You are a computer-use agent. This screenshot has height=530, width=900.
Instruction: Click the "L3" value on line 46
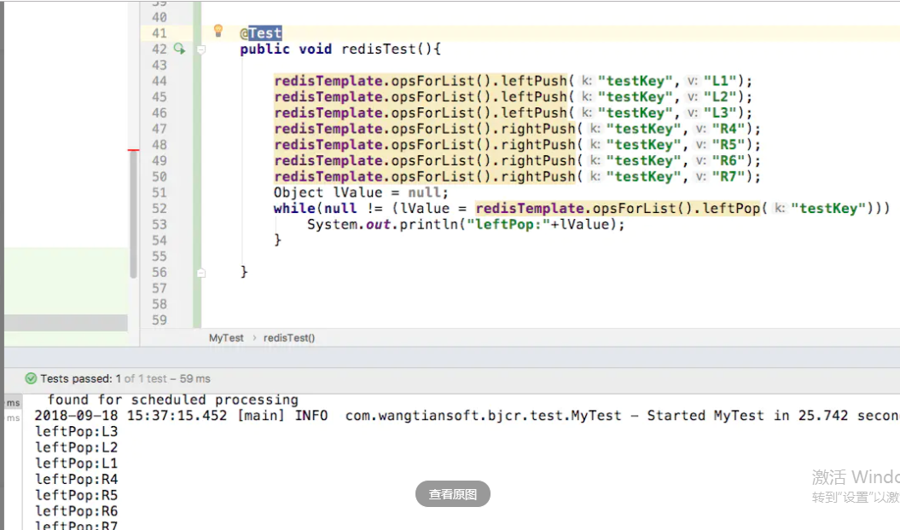(720, 113)
